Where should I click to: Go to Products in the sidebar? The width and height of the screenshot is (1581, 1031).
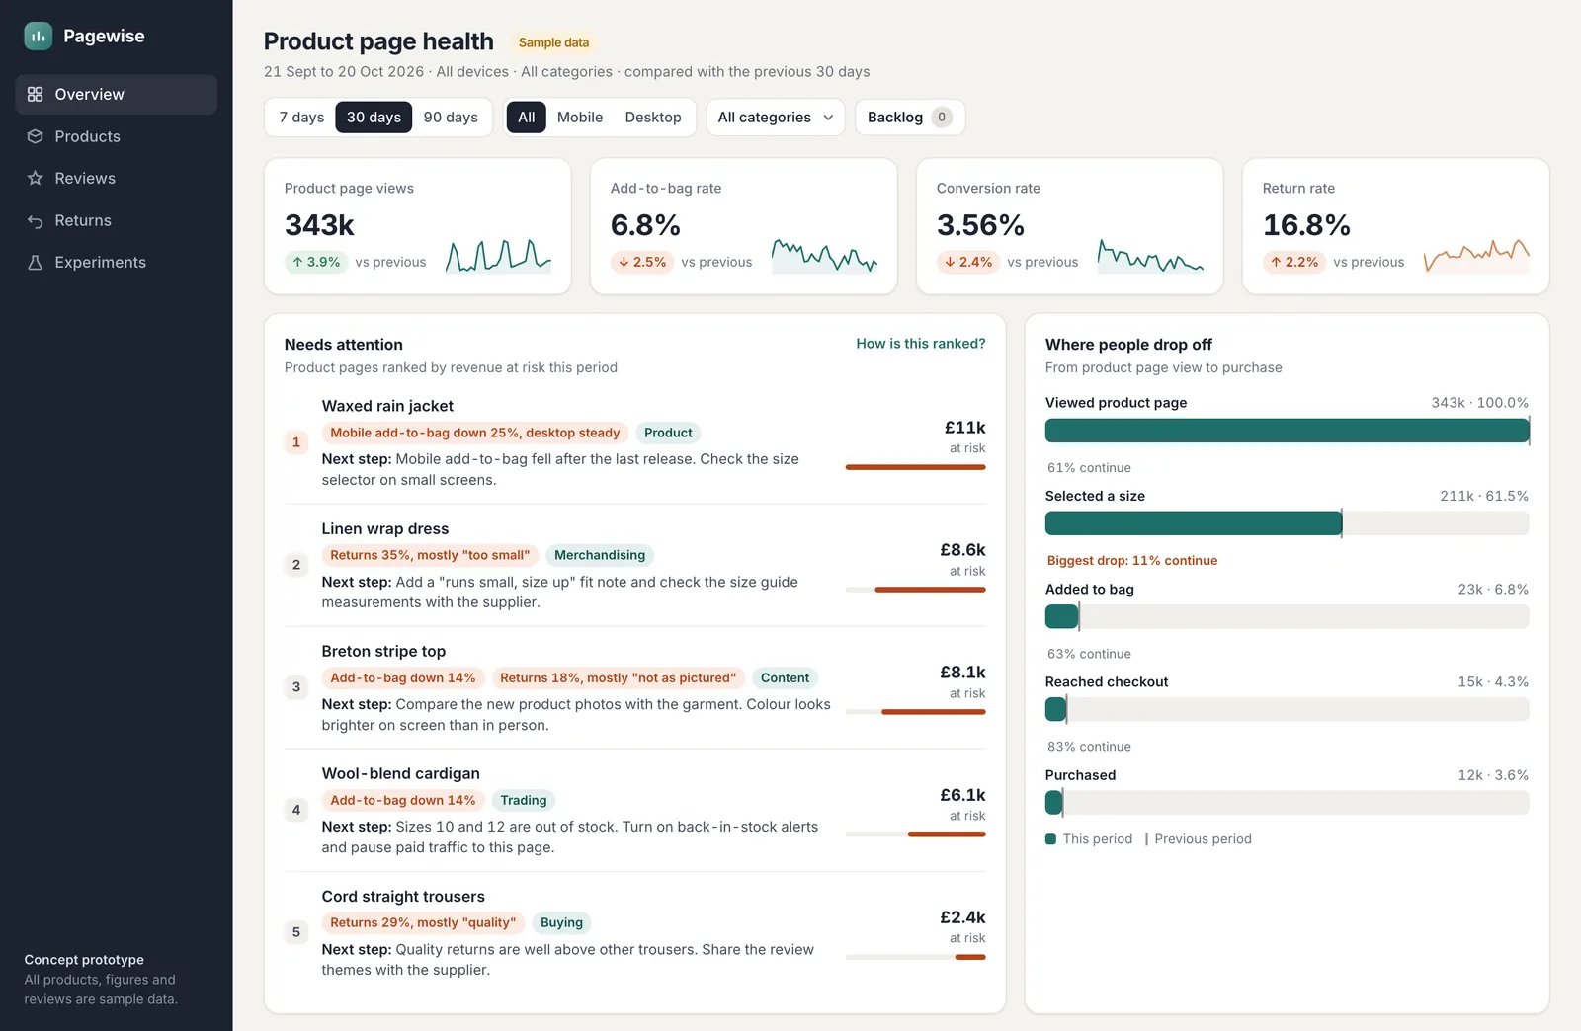pos(117,136)
